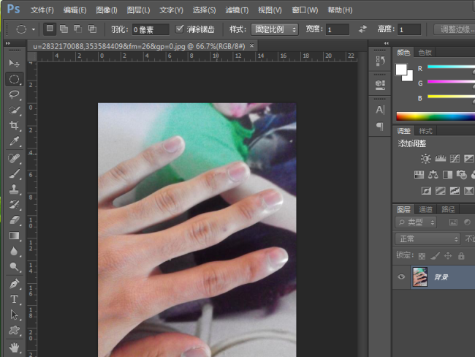Open the 正常 blend mode dropdown
This screenshot has height=357, width=475.
tap(427, 238)
